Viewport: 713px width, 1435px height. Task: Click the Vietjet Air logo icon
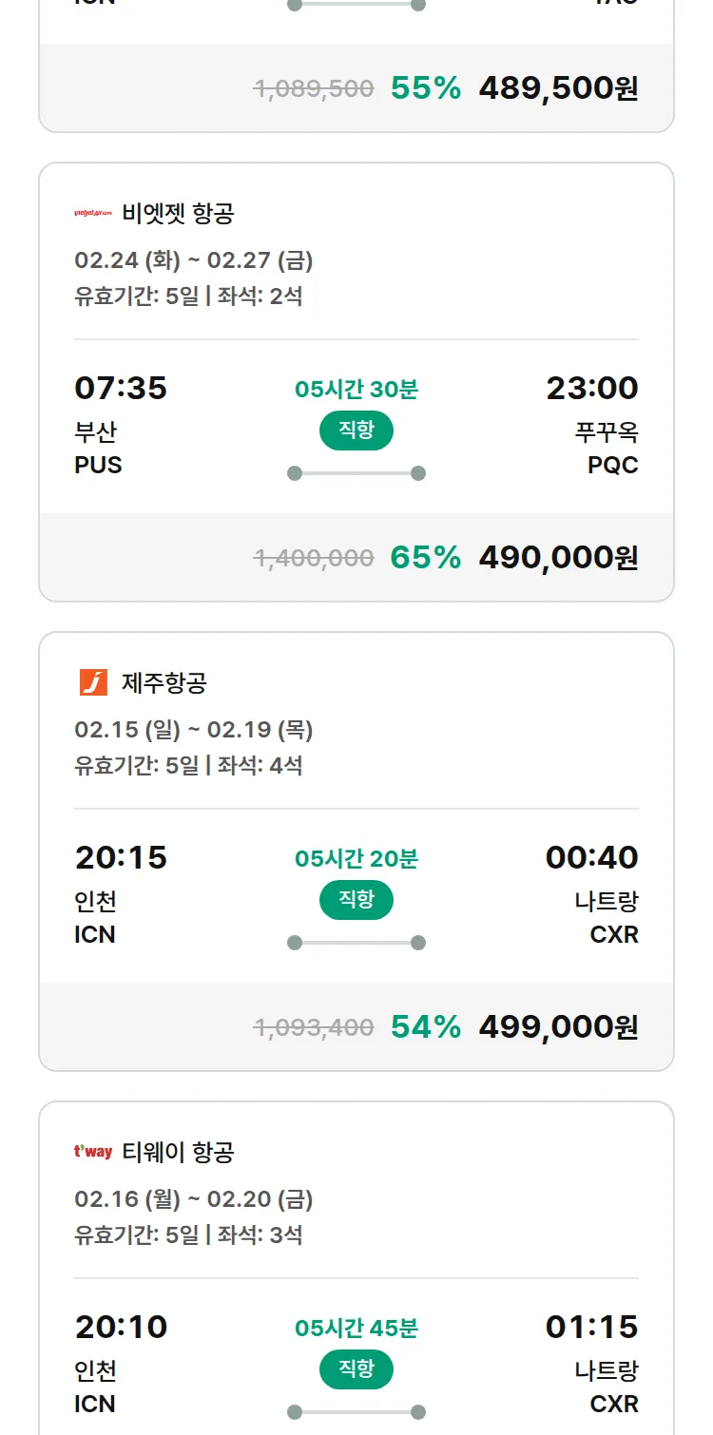pos(93,214)
